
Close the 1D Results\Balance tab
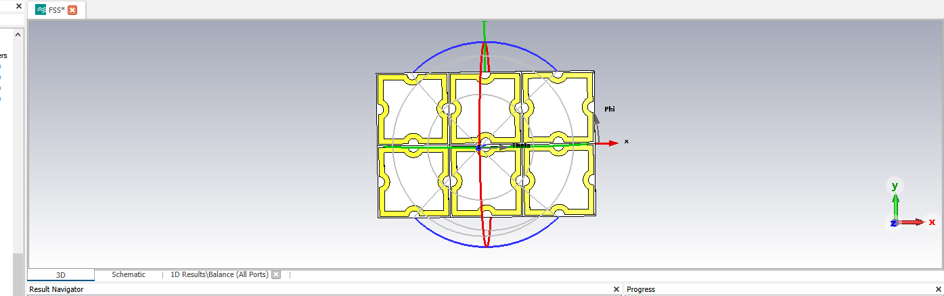[x=276, y=275]
